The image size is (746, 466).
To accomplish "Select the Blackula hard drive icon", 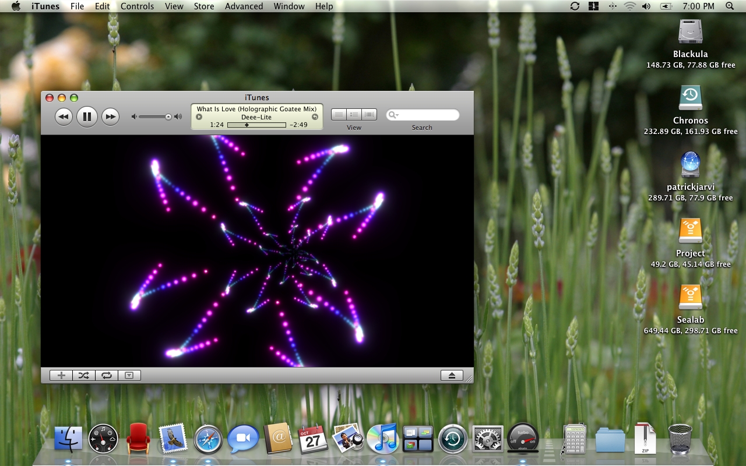I will [x=691, y=31].
